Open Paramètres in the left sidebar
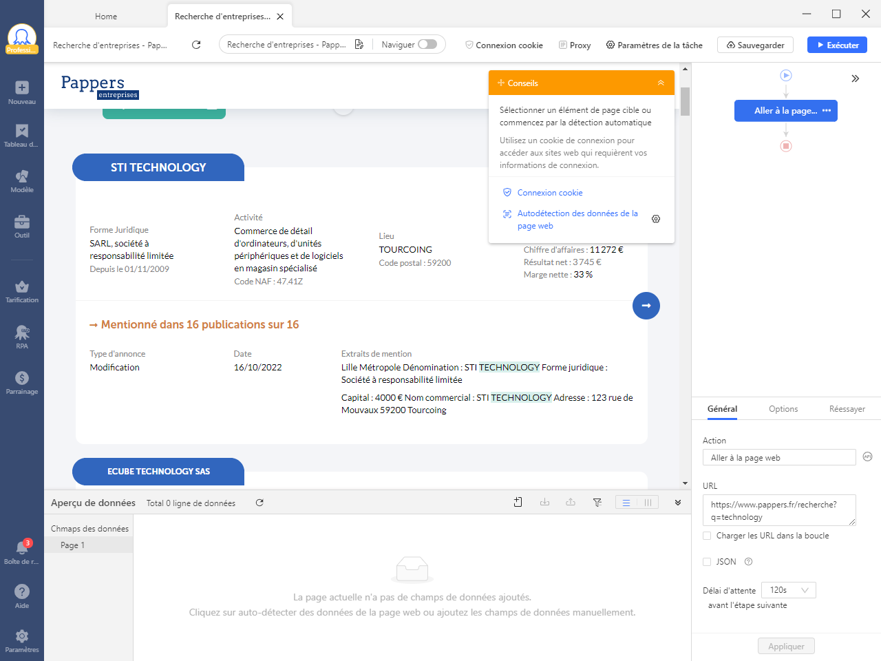The width and height of the screenshot is (881, 661). tap(22, 640)
